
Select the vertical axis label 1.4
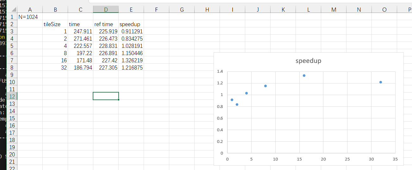(220, 71)
